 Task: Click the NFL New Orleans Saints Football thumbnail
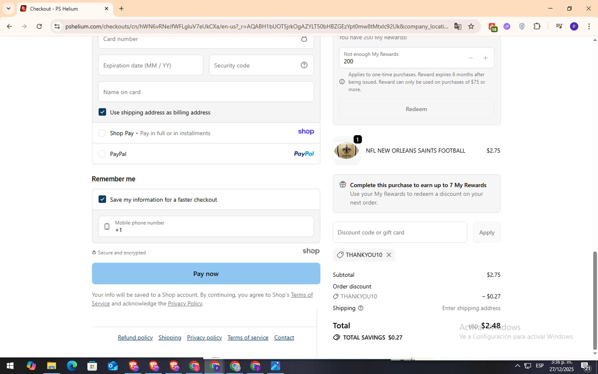point(346,151)
